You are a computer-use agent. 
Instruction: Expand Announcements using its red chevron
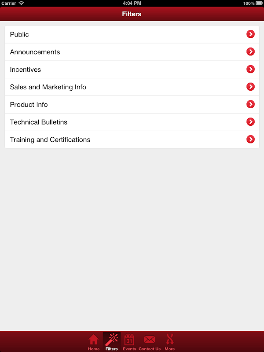pyautogui.click(x=250, y=52)
